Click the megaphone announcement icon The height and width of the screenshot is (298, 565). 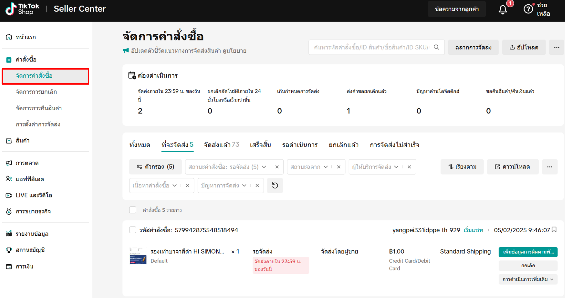tap(126, 51)
